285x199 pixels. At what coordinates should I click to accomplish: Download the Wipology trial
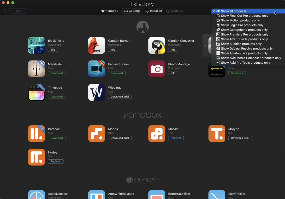[x=120, y=97]
